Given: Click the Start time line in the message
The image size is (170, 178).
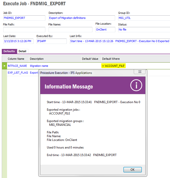Looking at the screenshot, I should coord(93,102).
